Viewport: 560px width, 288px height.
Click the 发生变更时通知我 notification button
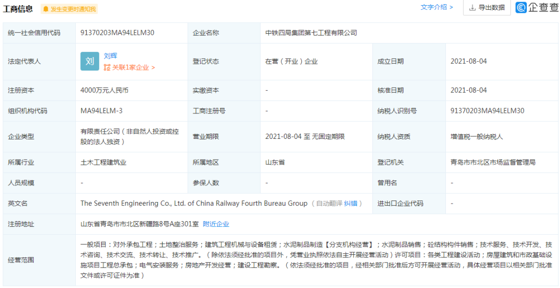coord(69,9)
